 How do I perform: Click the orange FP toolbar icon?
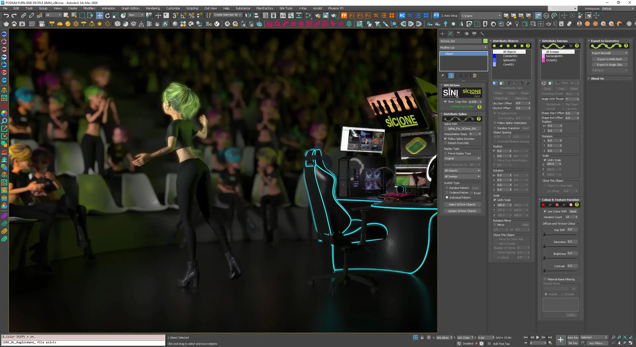click(344, 16)
